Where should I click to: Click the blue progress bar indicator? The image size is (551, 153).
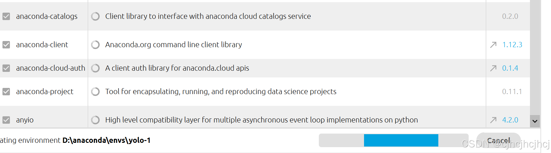[401, 140]
